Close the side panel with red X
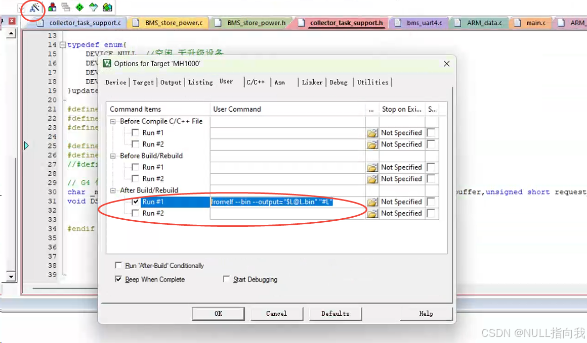This screenshot has width=587, height=343. coord(12,21)
